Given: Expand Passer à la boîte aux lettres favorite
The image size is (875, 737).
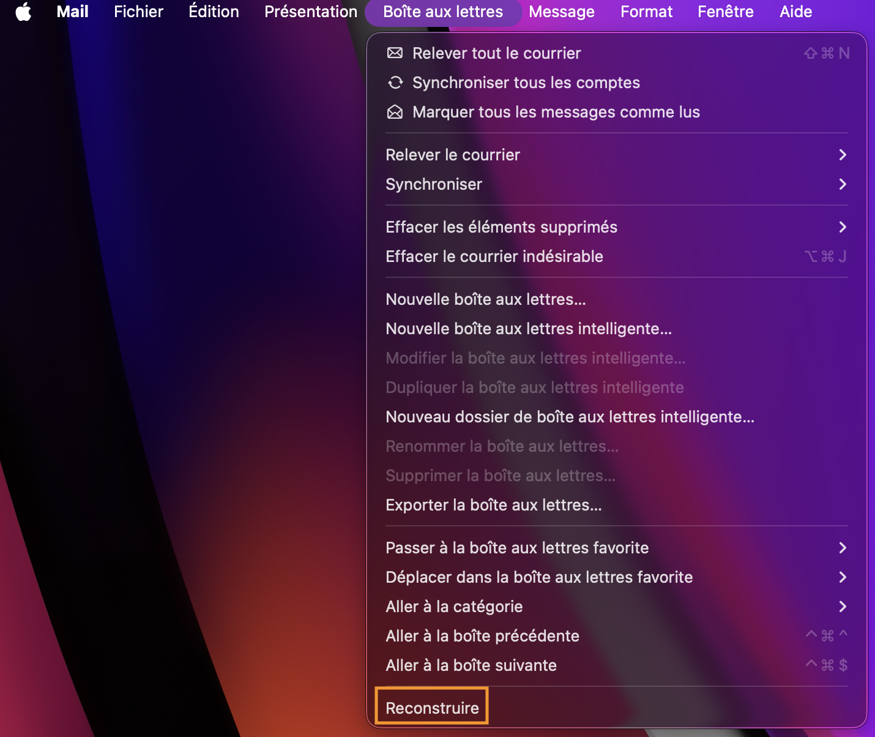Looking at the screenshot, I should [617, 548].
